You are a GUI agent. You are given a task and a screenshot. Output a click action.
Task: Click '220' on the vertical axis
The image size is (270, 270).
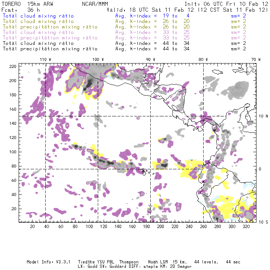13,66
